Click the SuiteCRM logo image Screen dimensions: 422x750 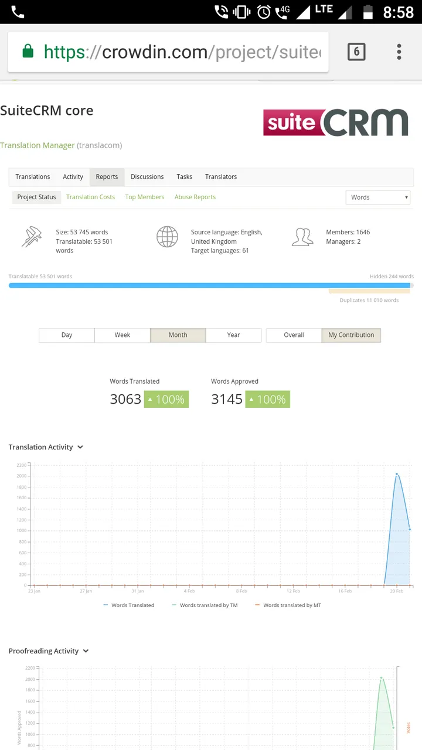pyautogui.click(x=336, y=122)
